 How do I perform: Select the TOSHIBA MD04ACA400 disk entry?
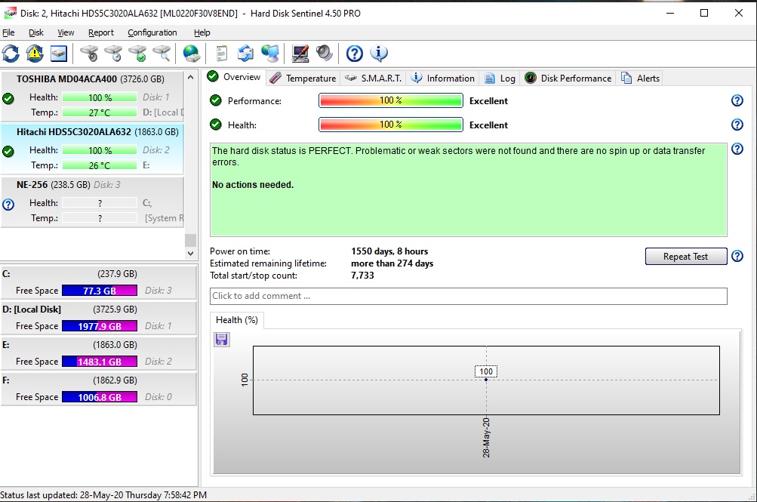pos(92,96)
